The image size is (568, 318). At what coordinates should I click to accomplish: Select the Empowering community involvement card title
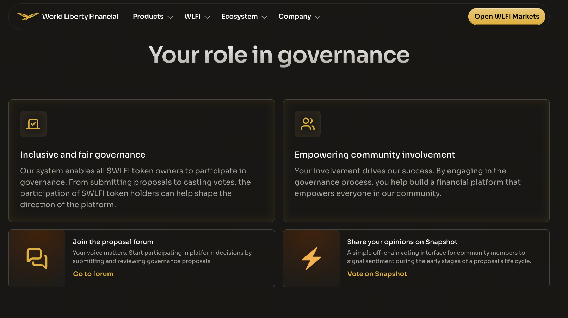[375, 155]
